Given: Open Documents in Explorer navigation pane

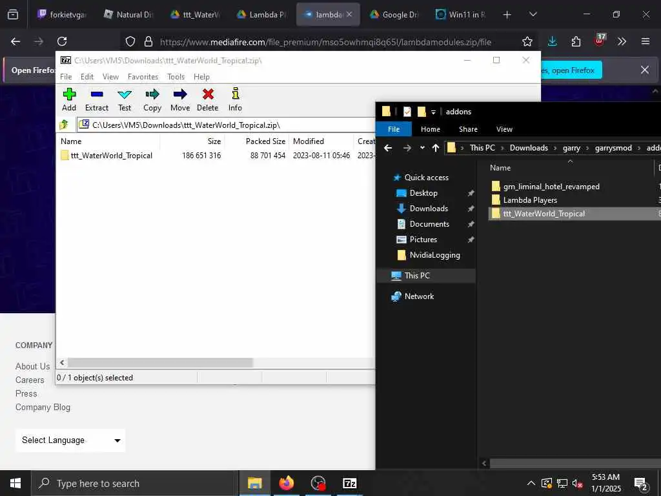Looking at the screenshot, I should tap(429, 224).
